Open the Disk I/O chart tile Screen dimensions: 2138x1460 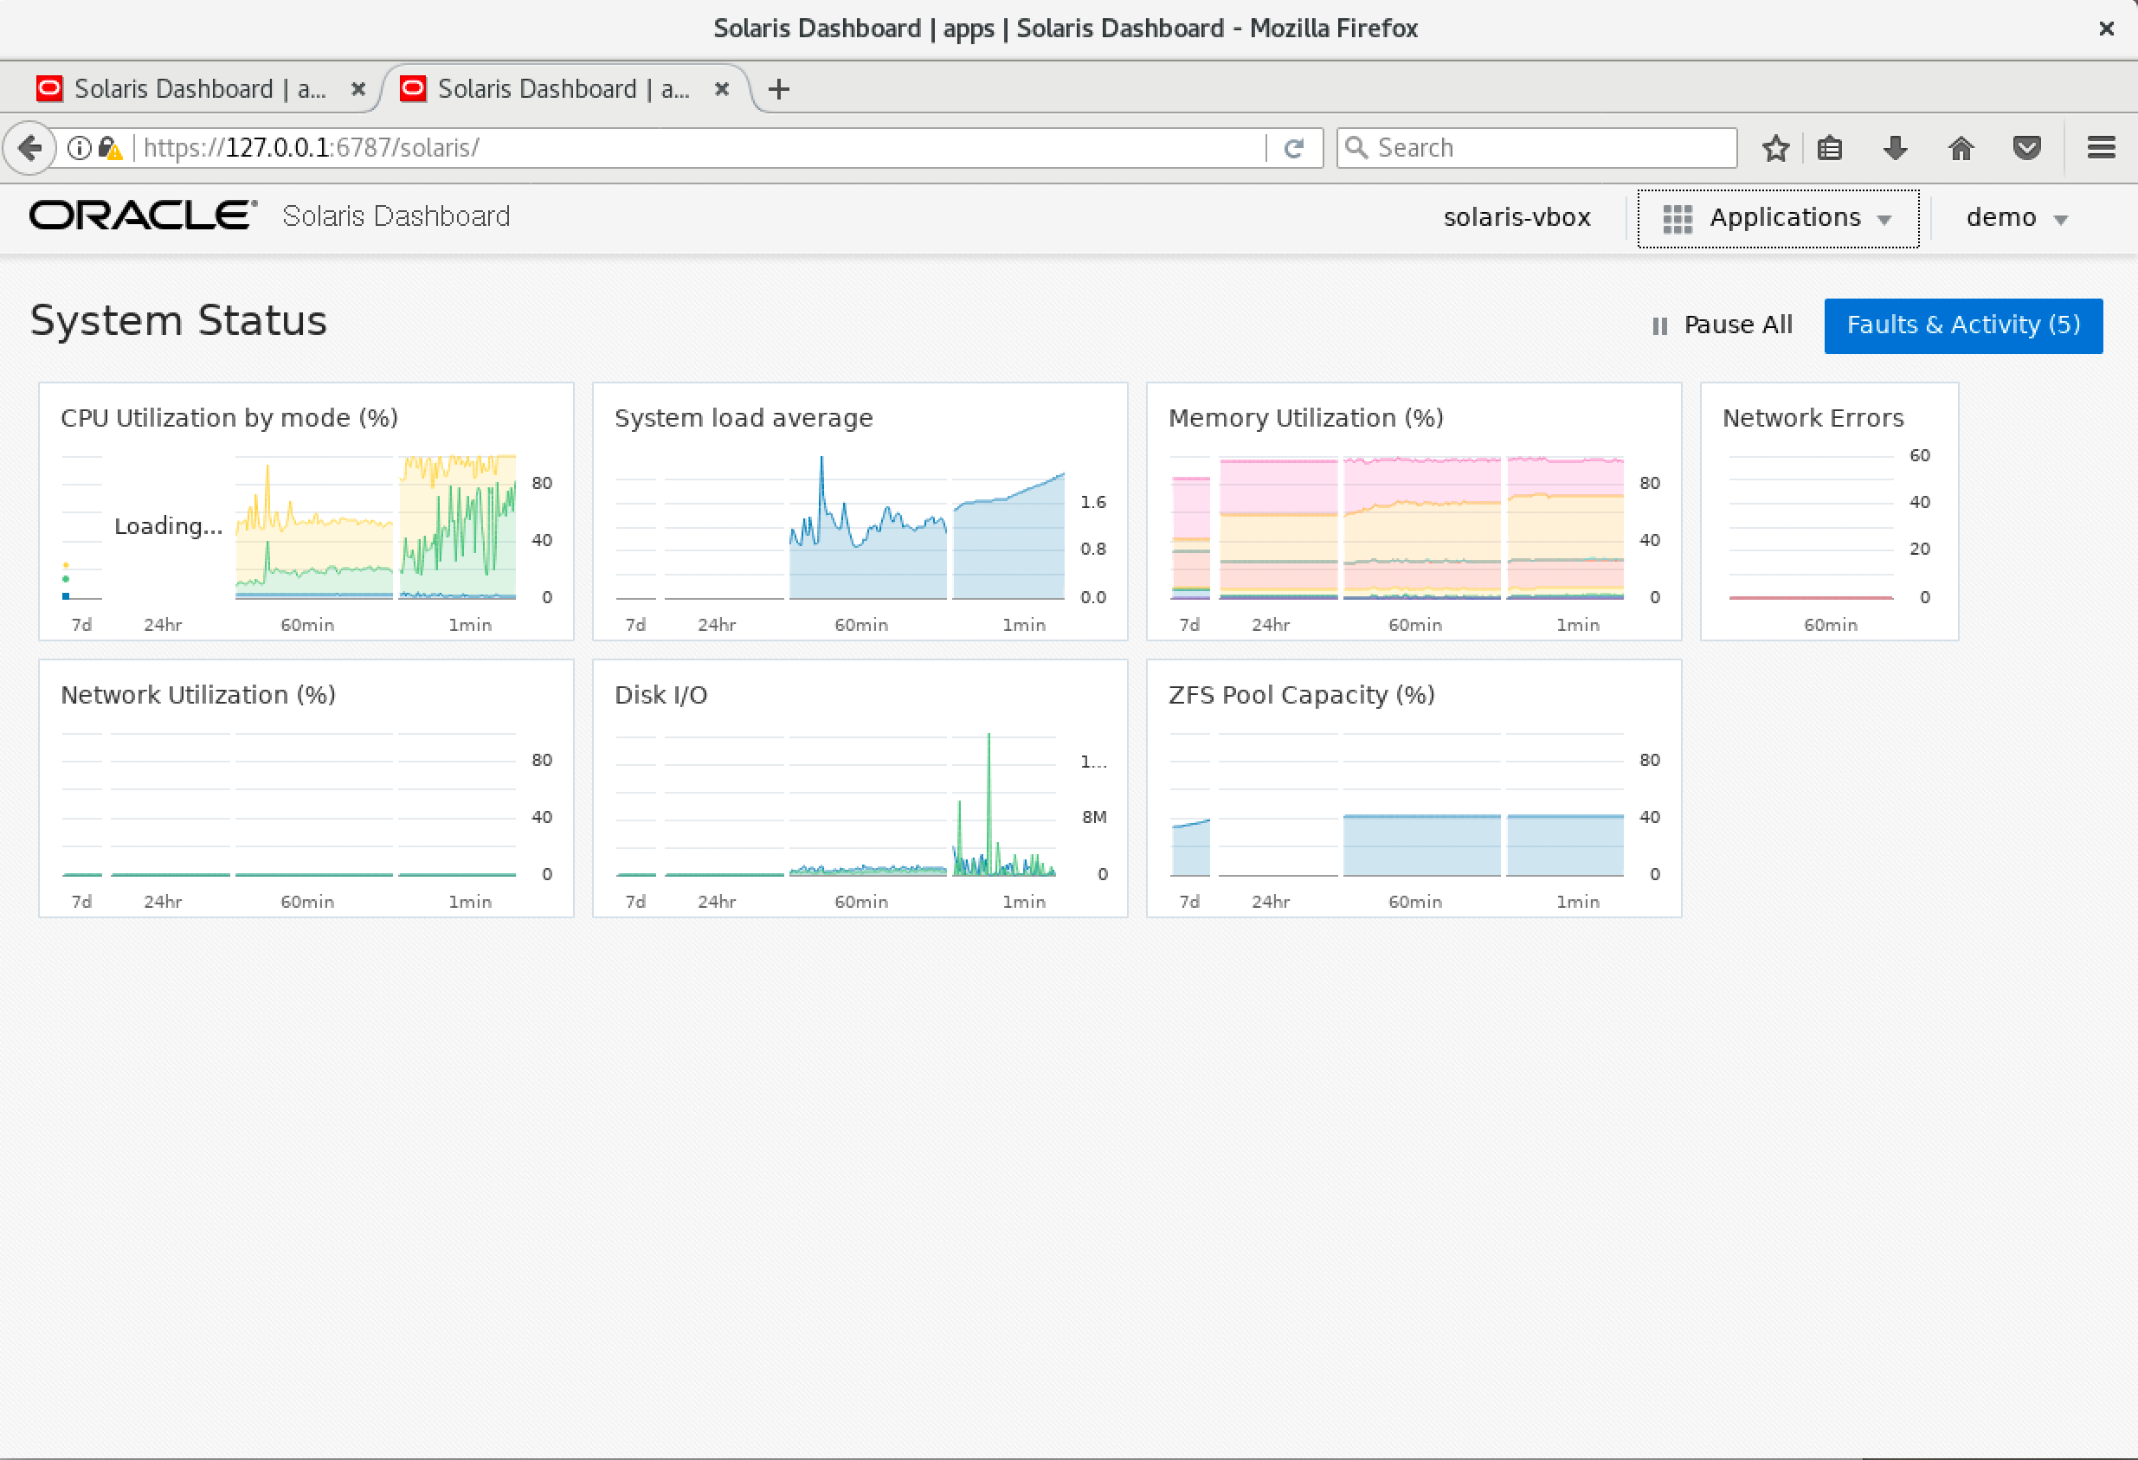[x=860, y=788]
